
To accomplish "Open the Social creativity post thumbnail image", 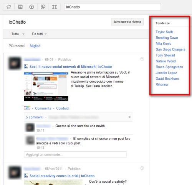I will (53, 182).
